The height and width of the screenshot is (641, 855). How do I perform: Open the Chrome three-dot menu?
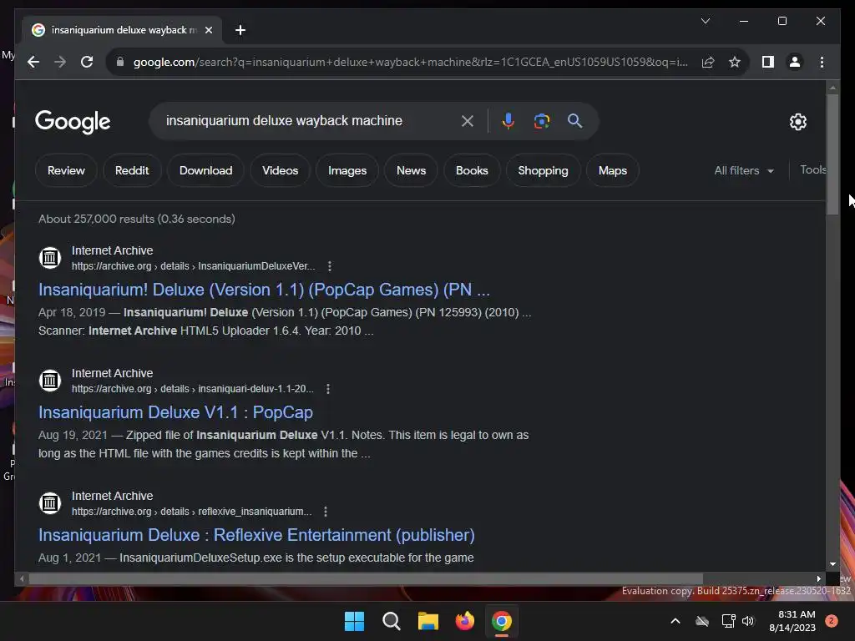click(822, 62)
